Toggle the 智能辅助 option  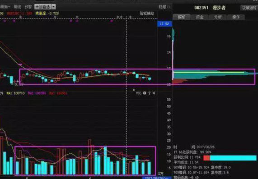[x=147, y=14]
